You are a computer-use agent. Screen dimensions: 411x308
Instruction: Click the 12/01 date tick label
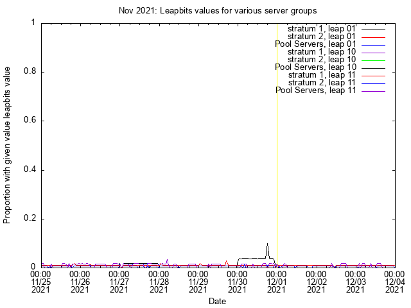277,281
